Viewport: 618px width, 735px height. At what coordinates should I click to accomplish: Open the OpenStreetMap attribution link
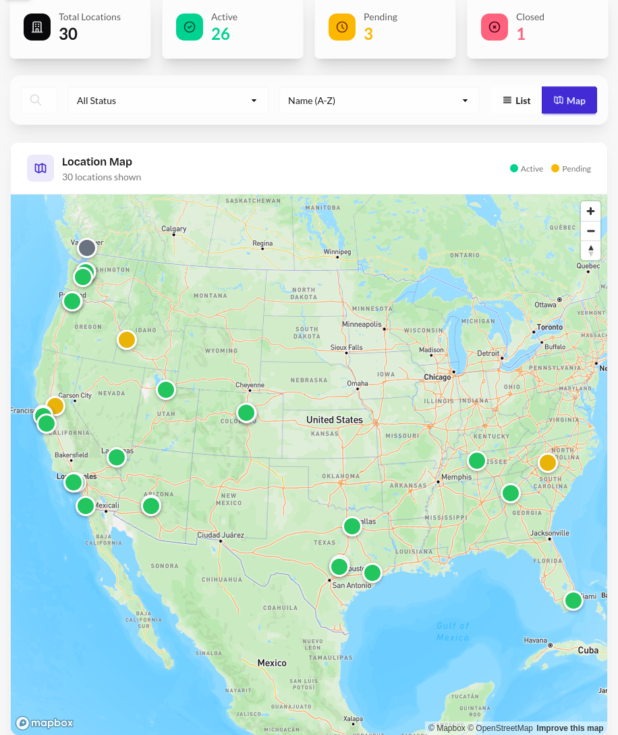pos(501,728)
